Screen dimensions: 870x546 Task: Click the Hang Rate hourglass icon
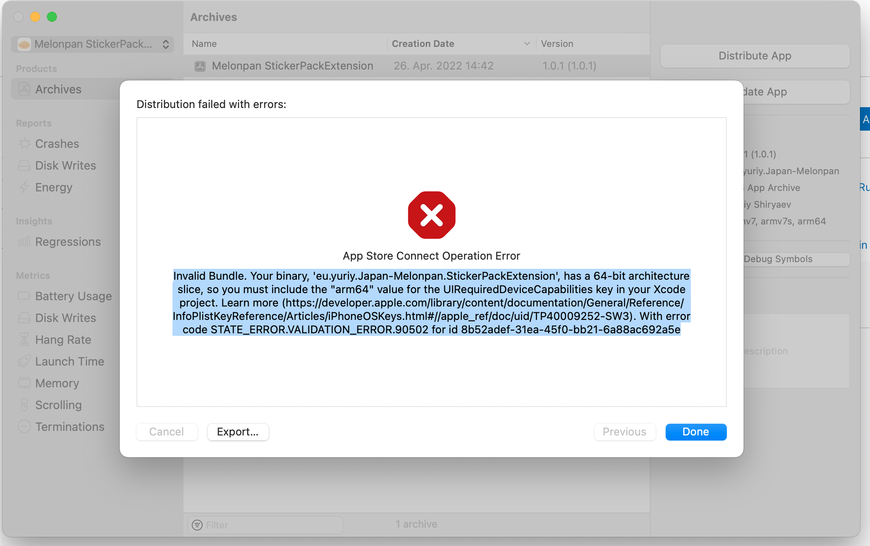click(24, 340)
